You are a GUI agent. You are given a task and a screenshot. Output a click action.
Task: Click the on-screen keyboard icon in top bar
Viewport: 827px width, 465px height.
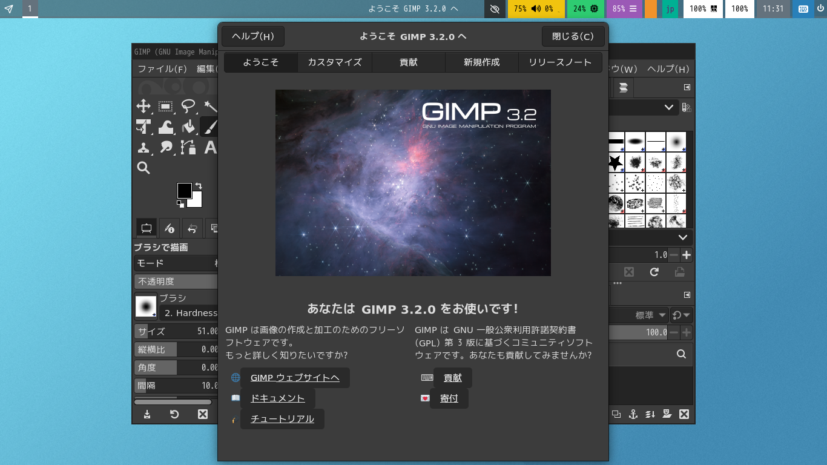(803, 9)
